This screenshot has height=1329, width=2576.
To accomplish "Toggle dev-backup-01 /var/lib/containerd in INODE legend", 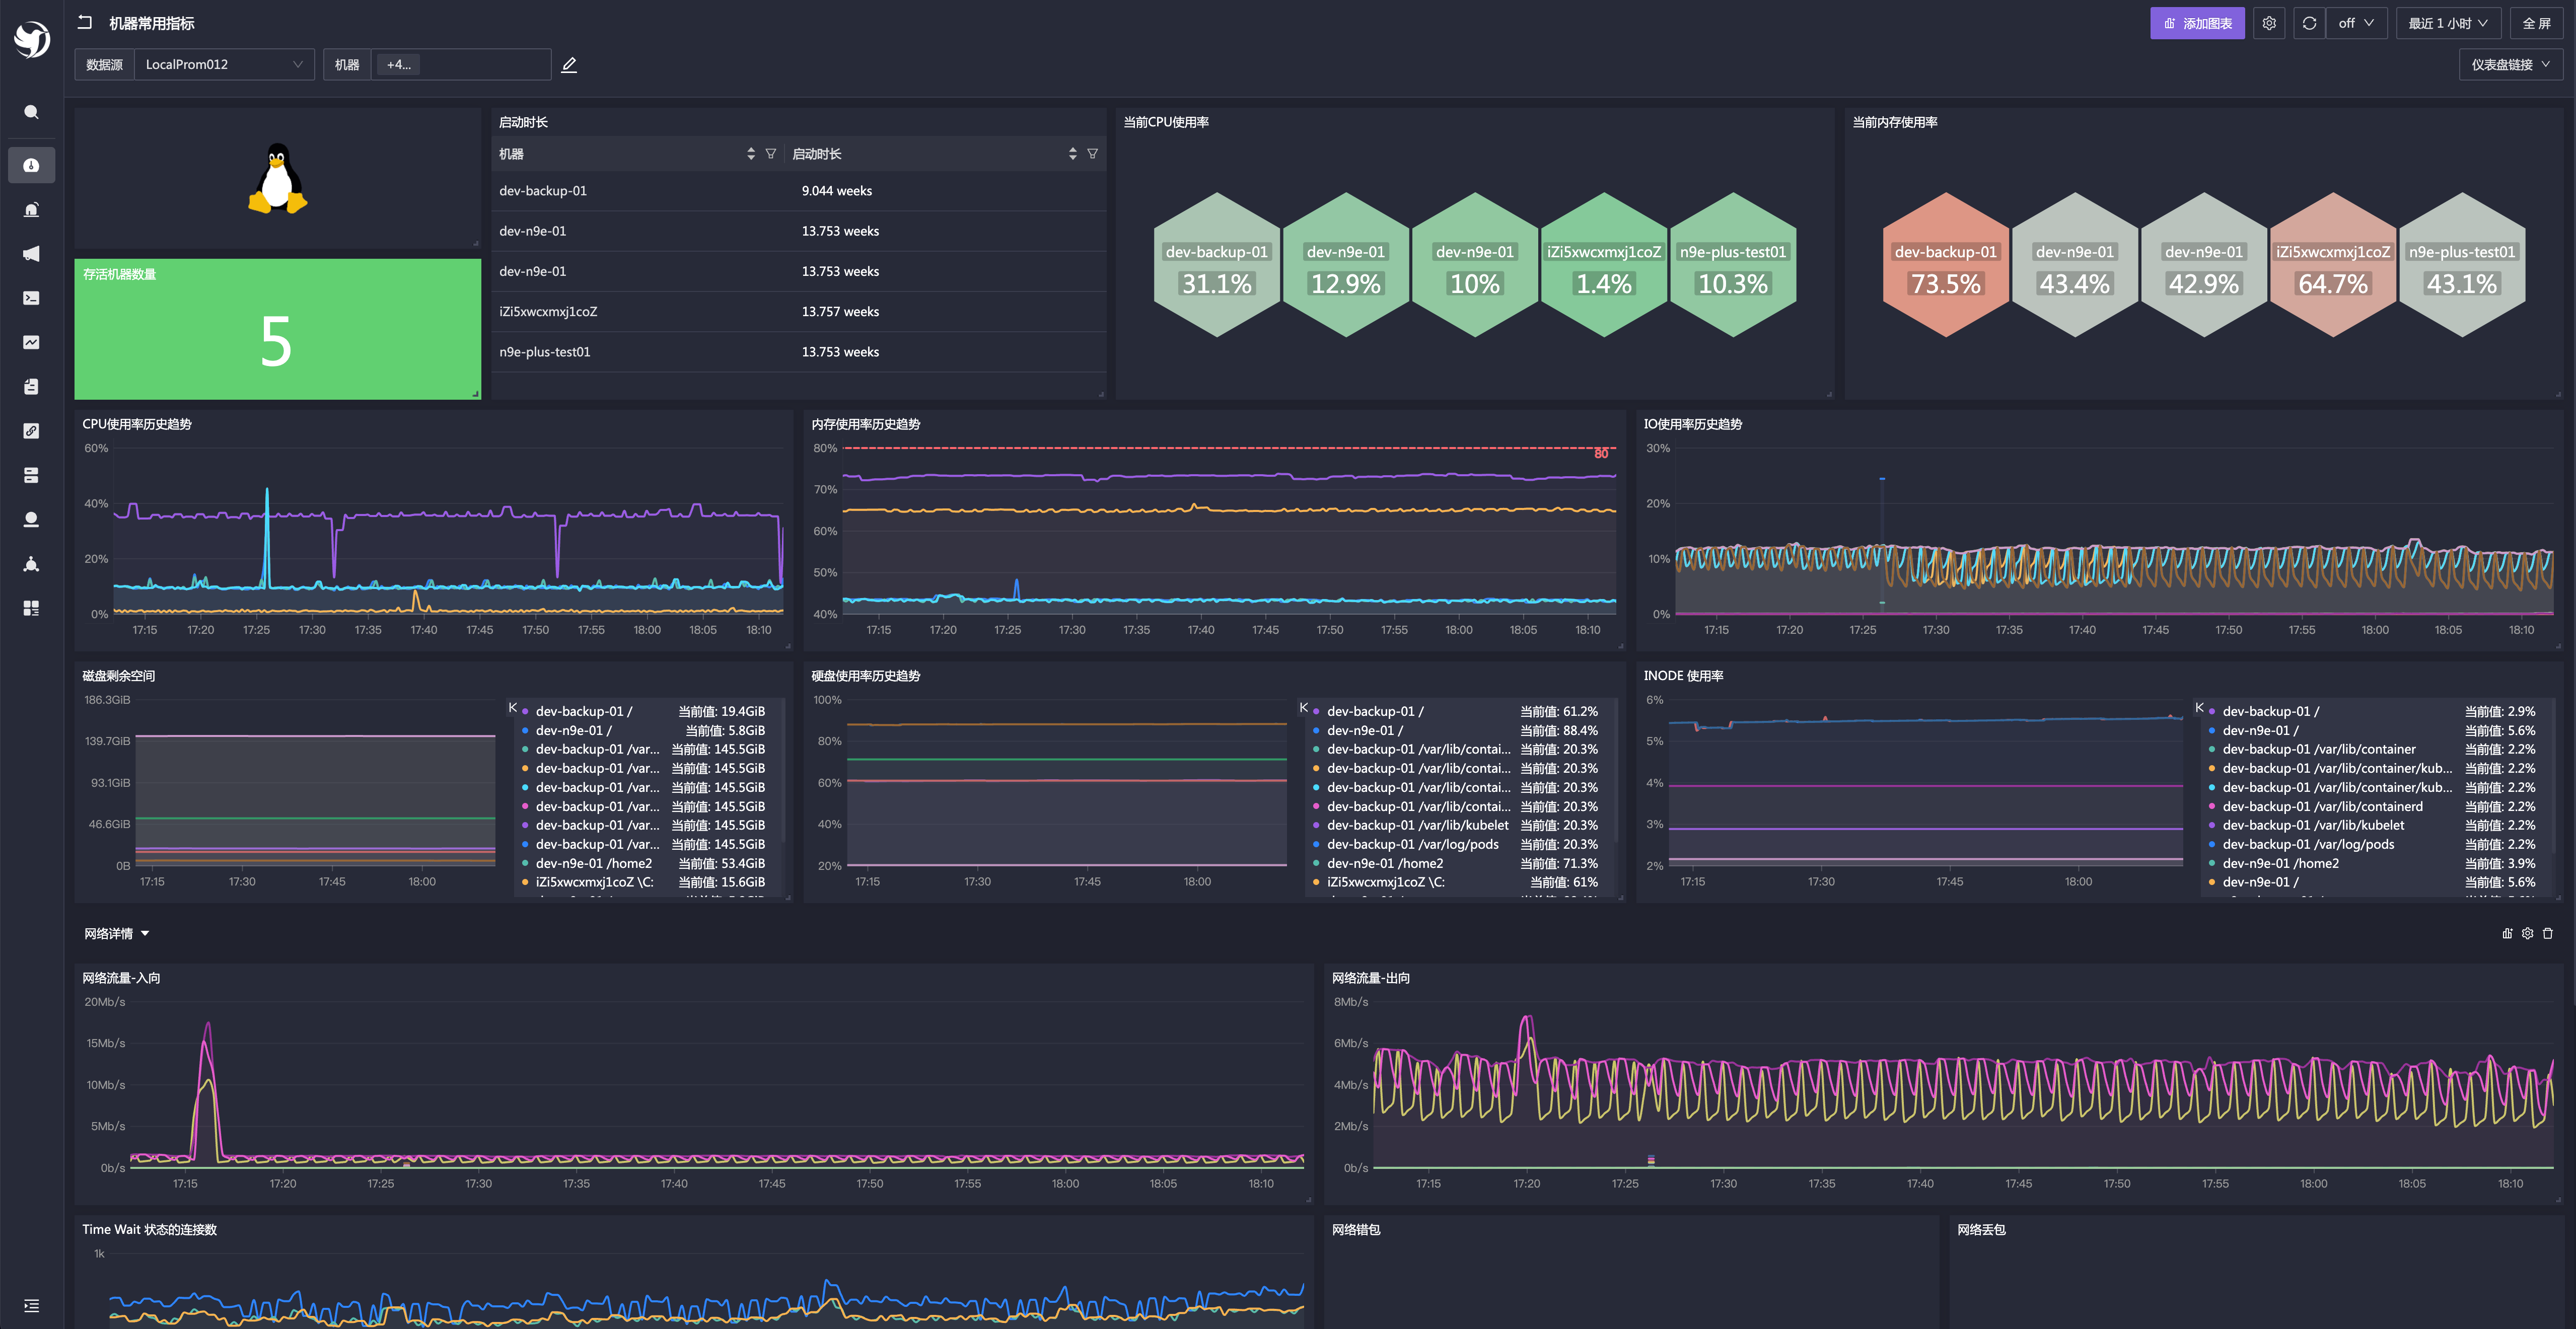I will coord(2372,806).
